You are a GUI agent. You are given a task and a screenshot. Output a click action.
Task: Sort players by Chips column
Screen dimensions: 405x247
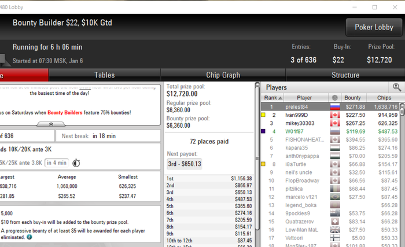[x=384, y=98]
